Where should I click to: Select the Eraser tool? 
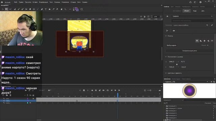[x=30, y=9]
